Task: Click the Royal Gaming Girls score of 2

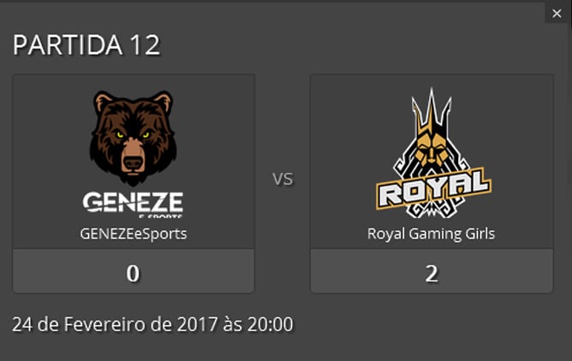Action: click(432, 273)
